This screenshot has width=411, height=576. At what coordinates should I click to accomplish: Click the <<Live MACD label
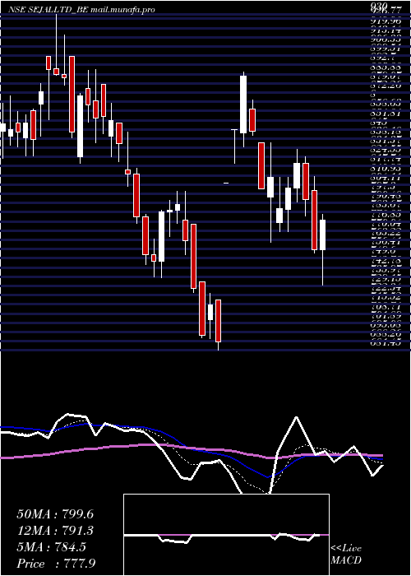pos(346,555)
